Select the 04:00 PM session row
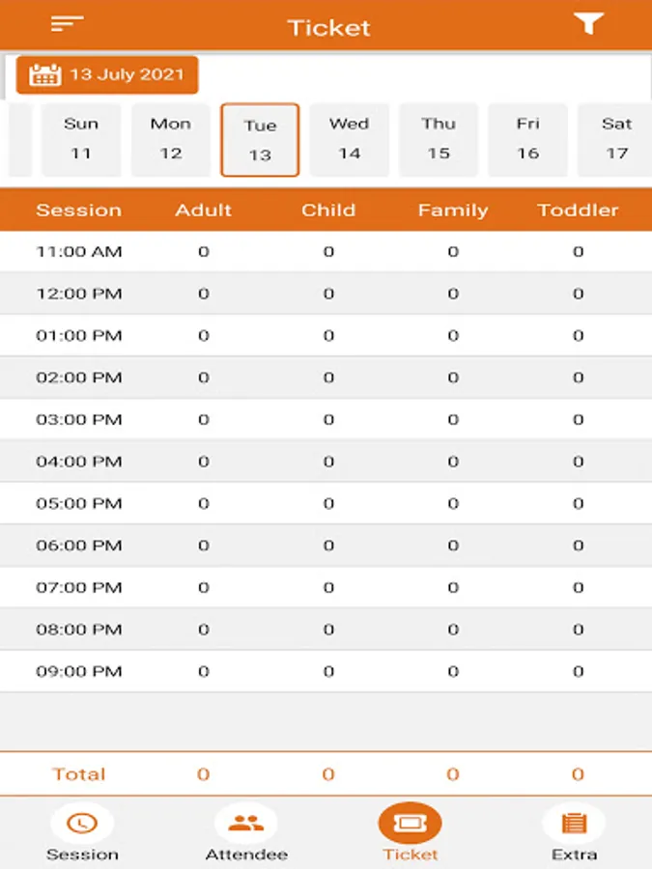652x869 pixels. pyautogui.click(x=326, y=462)
